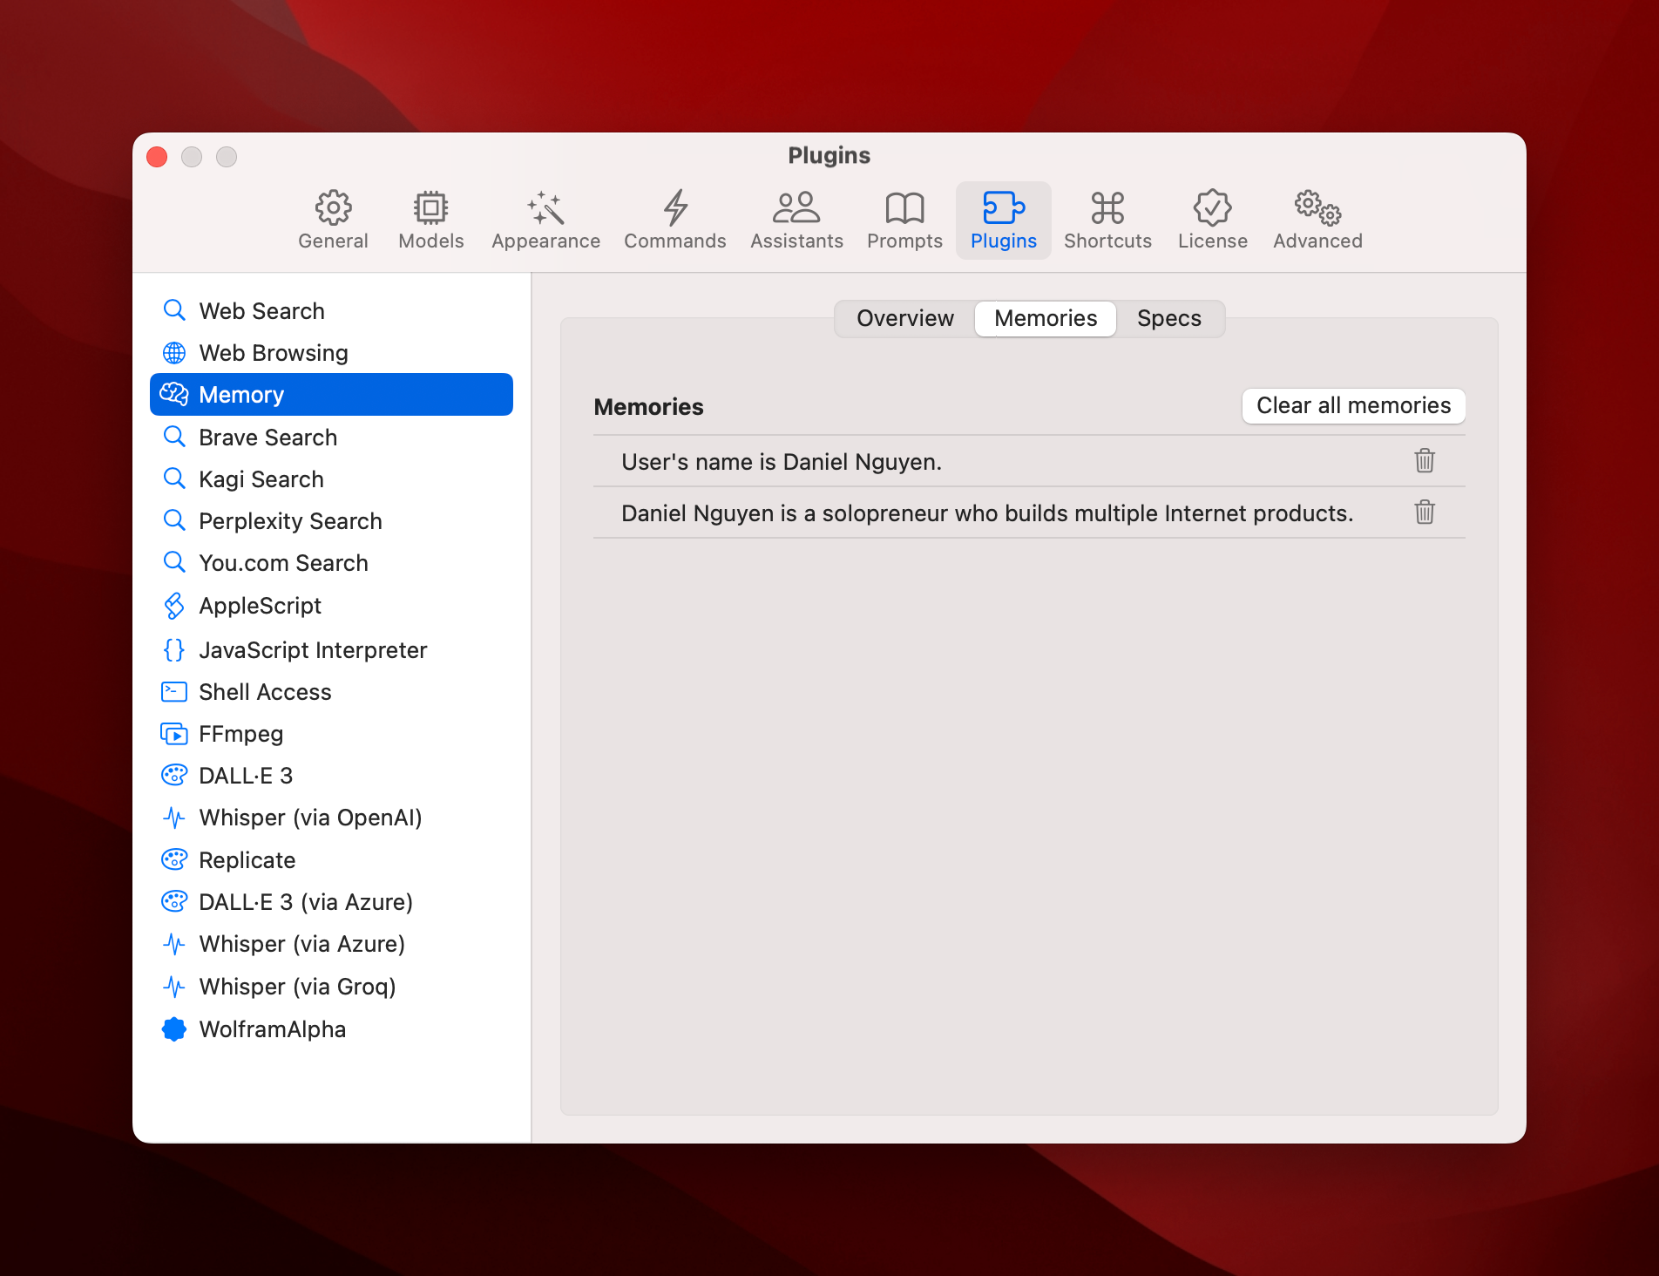Click the DALL·E 3 palette icon
1659x1276 pixels.
174,775
